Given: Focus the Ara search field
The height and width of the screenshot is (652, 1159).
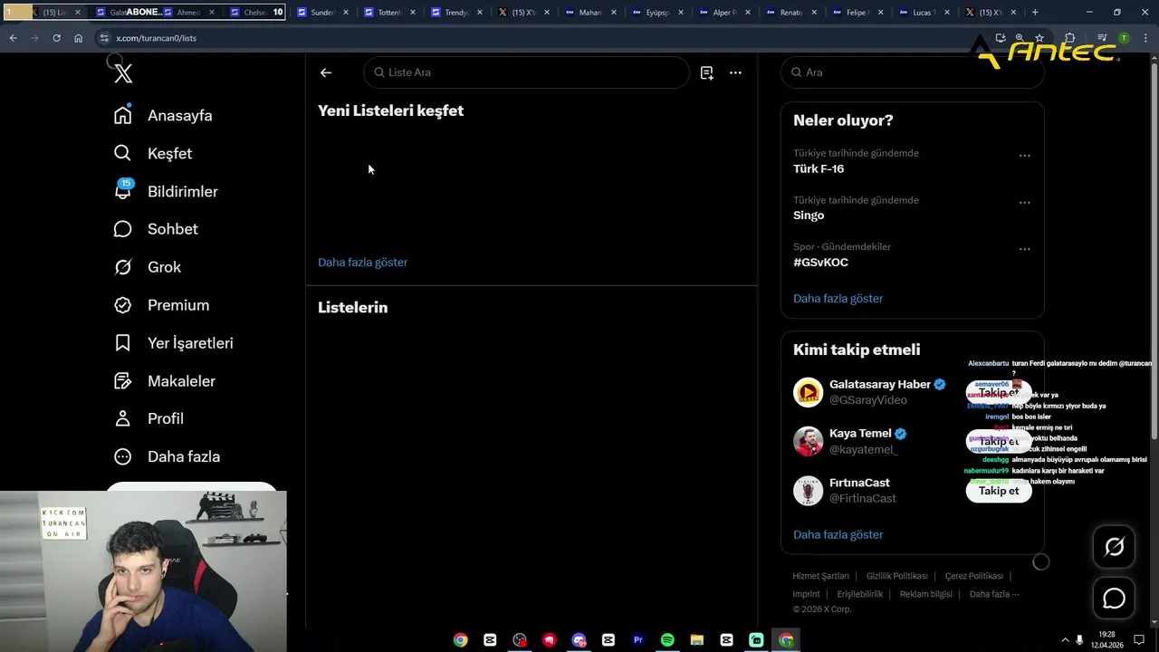Looking at the screenshot, I should (912, 72).
